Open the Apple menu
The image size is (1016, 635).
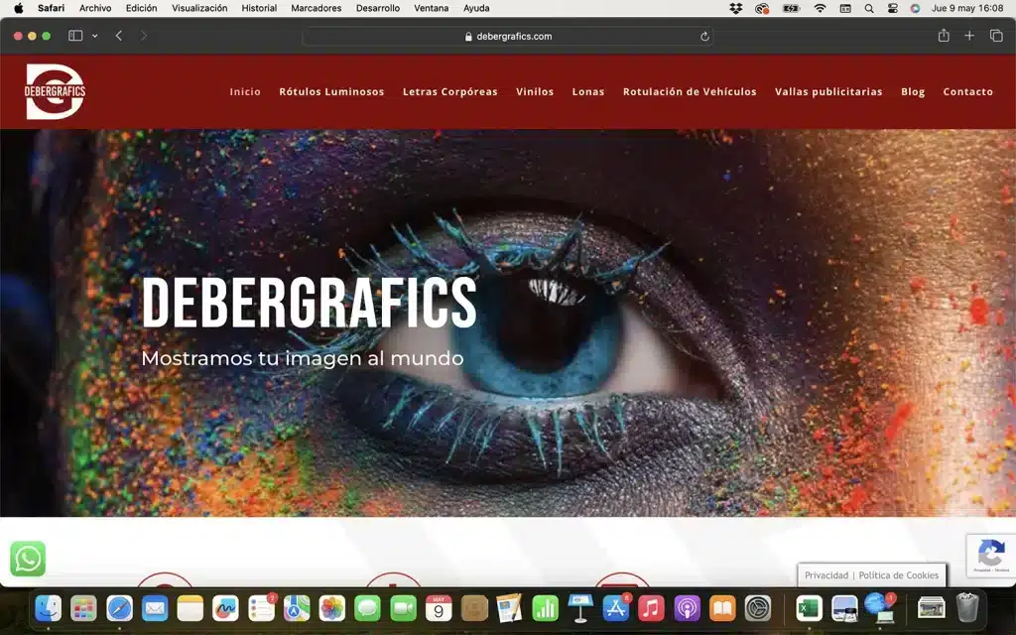point(18,8)
